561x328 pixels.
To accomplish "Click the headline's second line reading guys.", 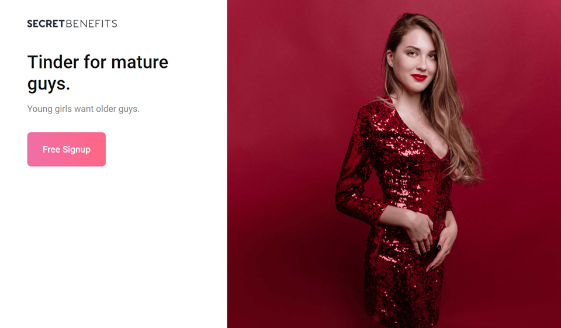I will pos(49,85).
